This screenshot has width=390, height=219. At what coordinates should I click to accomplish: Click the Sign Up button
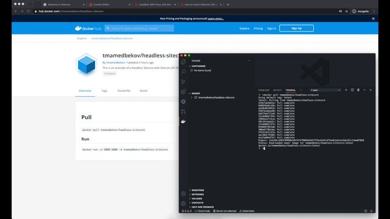click(296, 29)
